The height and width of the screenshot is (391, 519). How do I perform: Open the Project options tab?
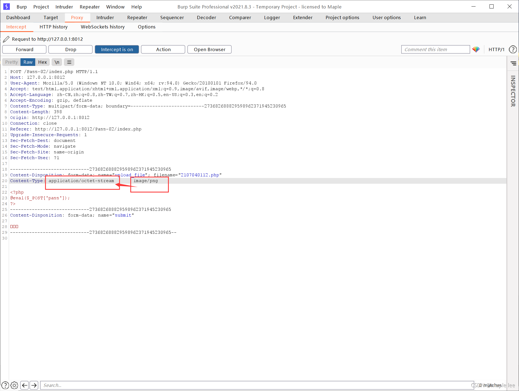[x=342, y=17]
